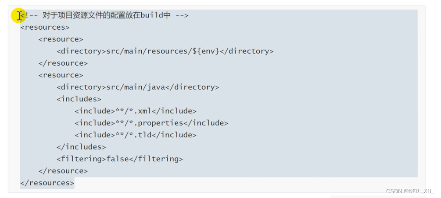This screenshot has width=441, height=198.
Task: Click the closing includes tag
Action: tap(81, 147)
